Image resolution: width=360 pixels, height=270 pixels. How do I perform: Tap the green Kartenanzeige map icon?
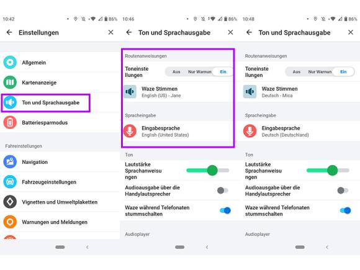[x=10, y=82]
